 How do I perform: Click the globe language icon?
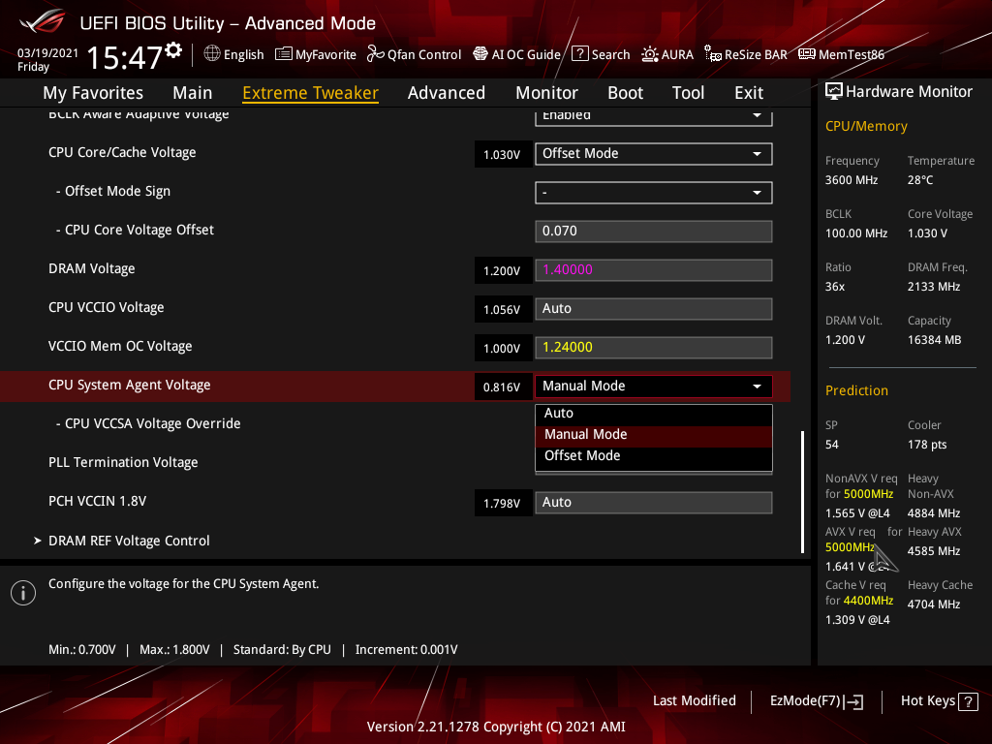(212, 54)
